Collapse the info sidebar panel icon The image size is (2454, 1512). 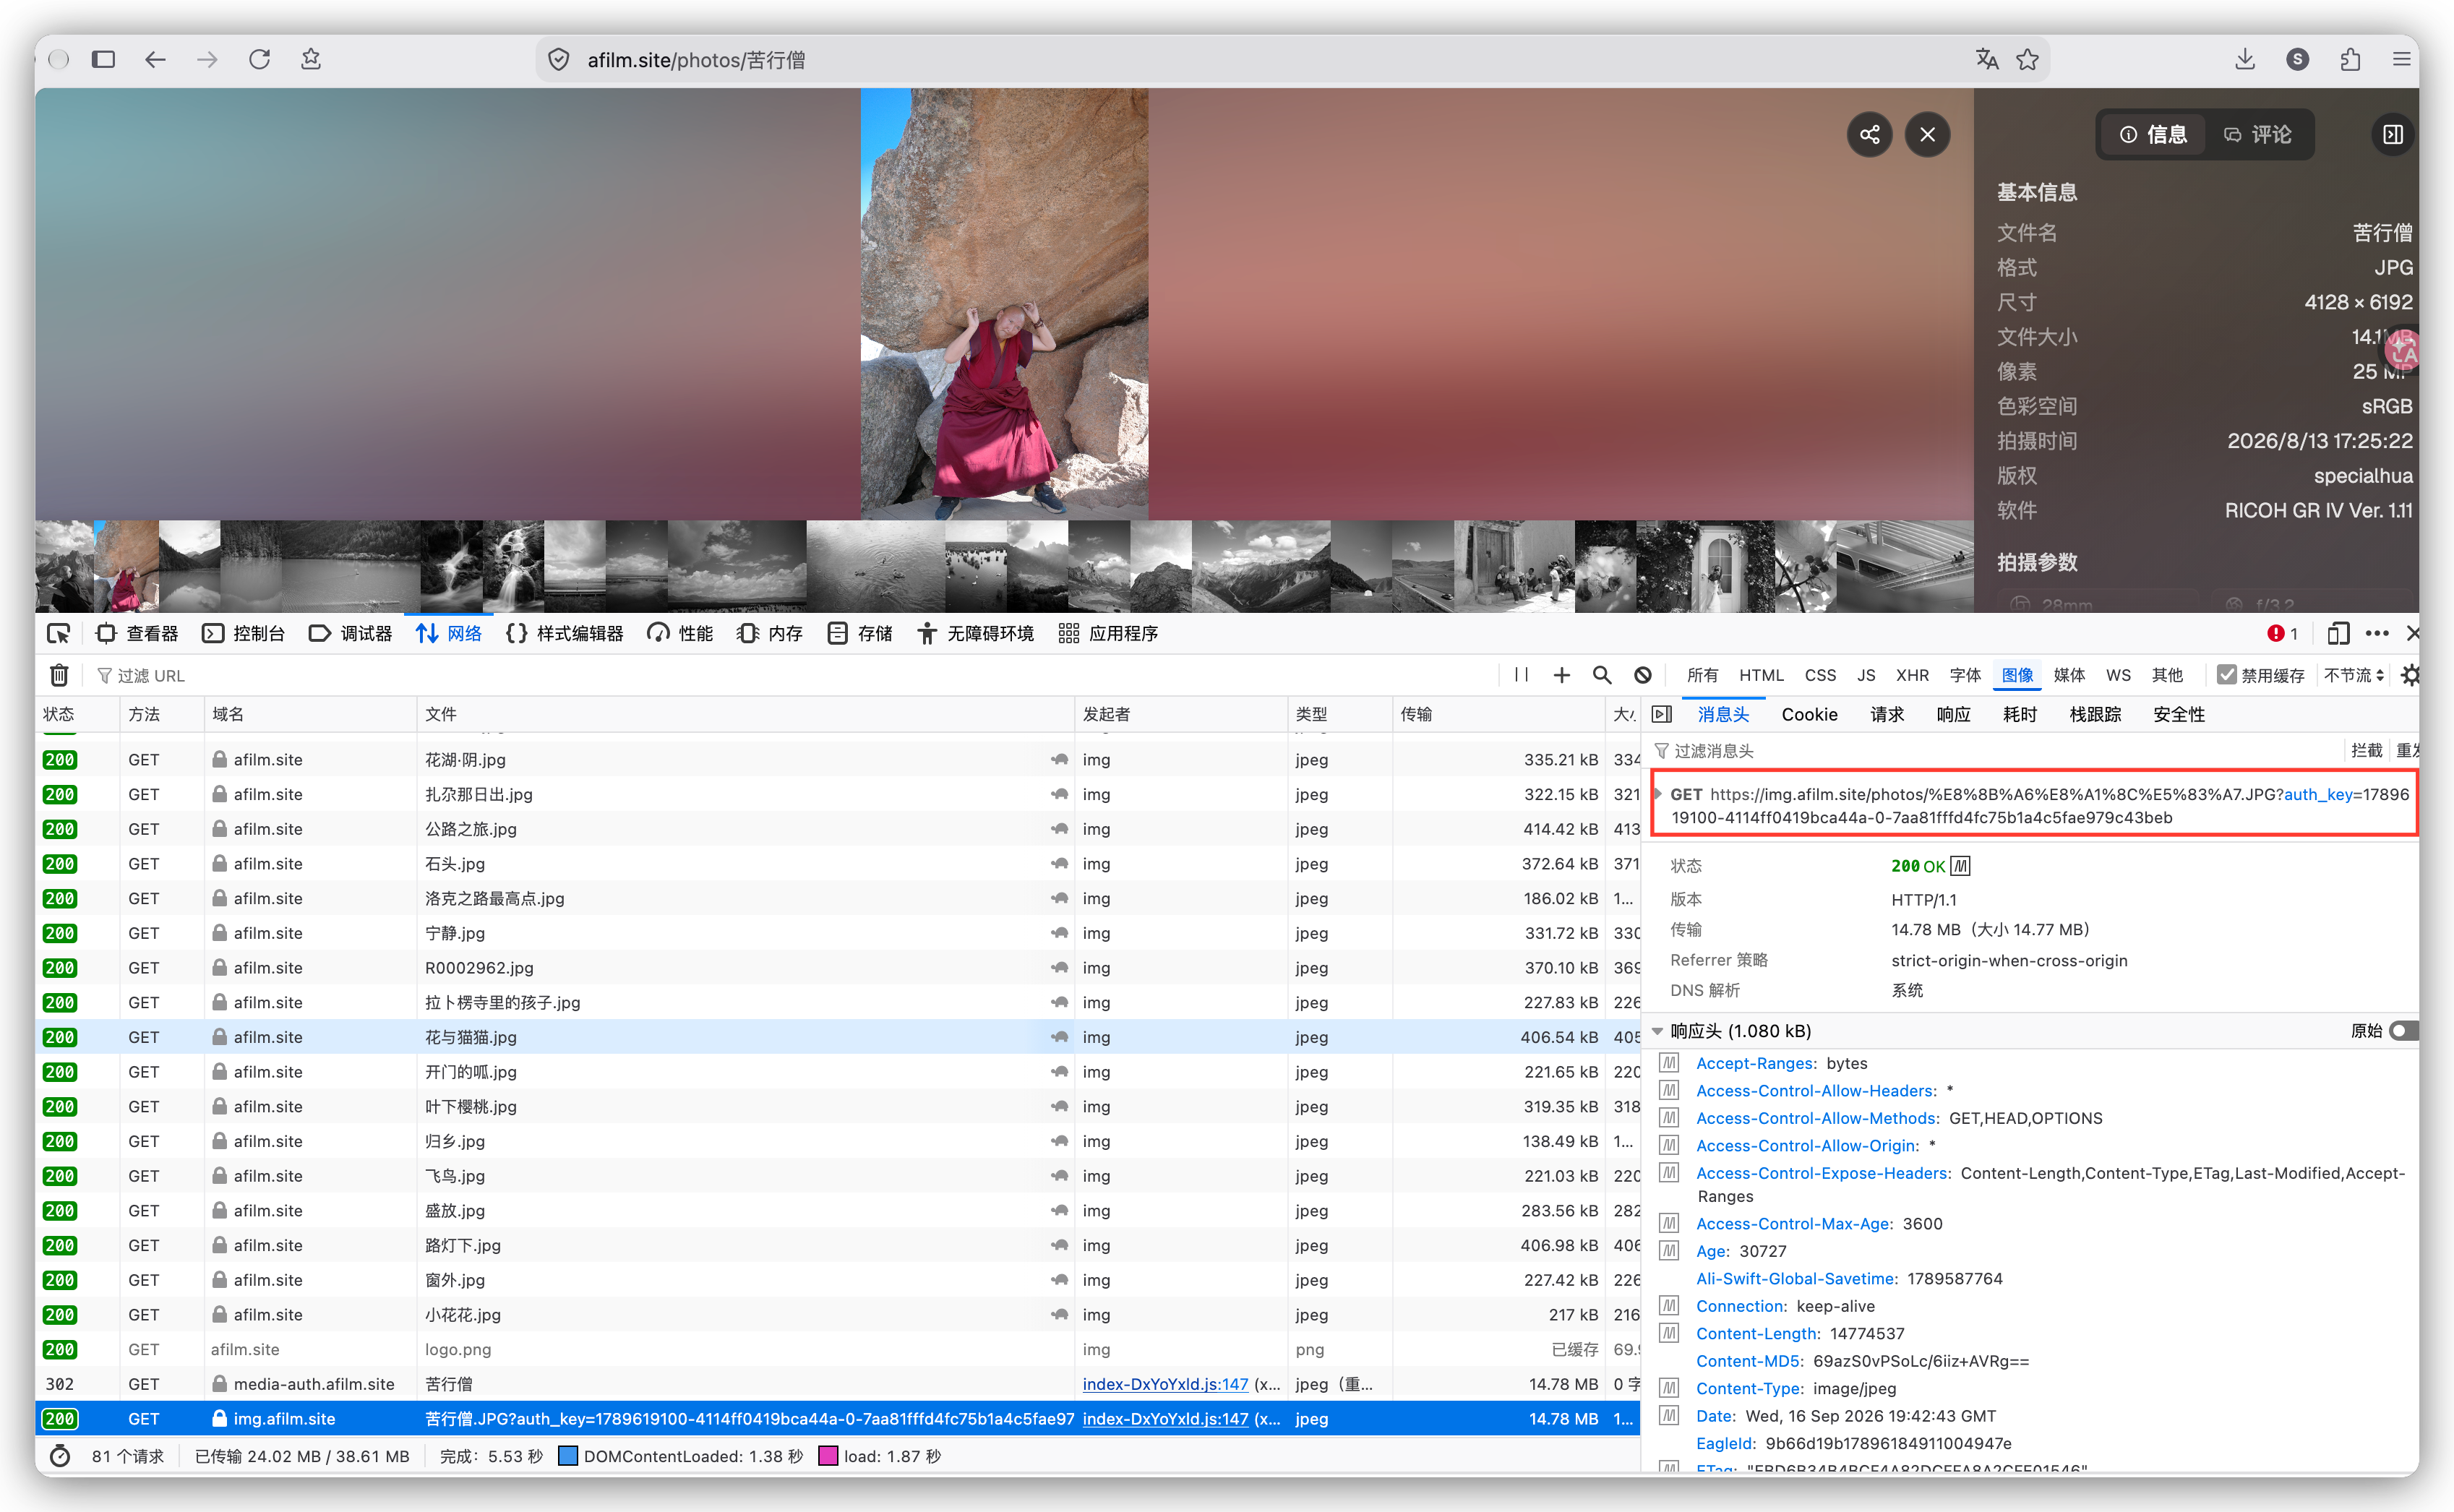[2392, 134]
